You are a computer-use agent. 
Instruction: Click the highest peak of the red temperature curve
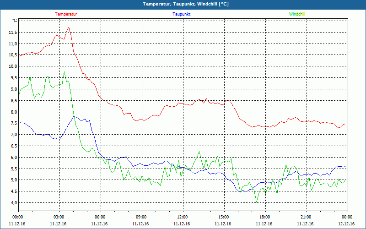pos(69,27)
